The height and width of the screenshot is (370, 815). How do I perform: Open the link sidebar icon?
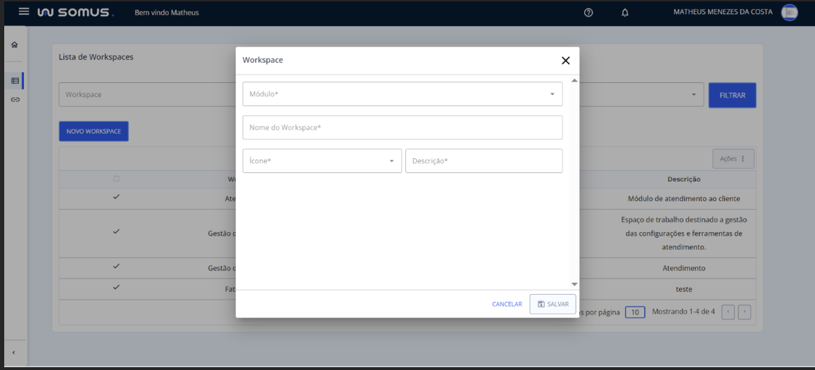tap(15, 100)
